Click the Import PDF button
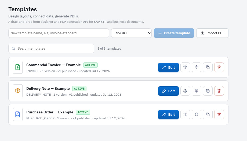This screenshot has width=247, height=141. [x=212, y=33]
